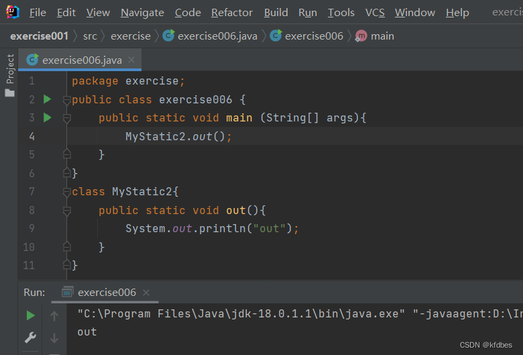Collapse the exercise006 class at line 2

pyautogui.click(x=66, y=100)
